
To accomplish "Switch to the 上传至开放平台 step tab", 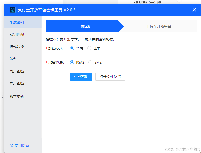I will (159, 26).
